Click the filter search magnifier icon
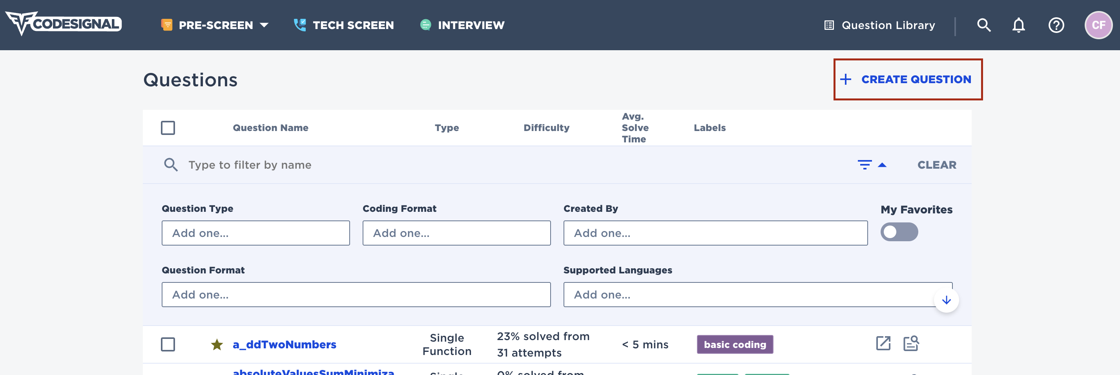 tap(171, 165)
